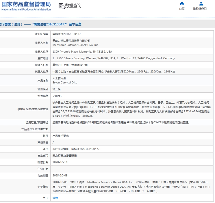The width and height of the screenshot is (215, 203).
Task: Click the 备注 row label
Action: point(46,149)
